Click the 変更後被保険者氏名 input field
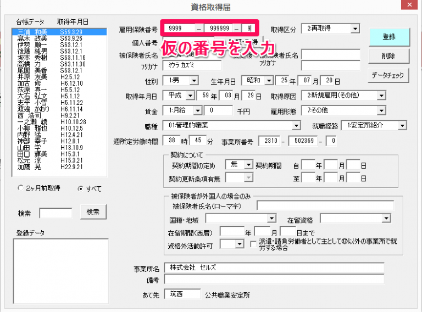 (x=330, y=54)
